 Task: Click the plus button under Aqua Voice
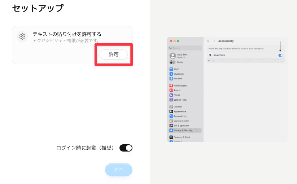[209, 61]
